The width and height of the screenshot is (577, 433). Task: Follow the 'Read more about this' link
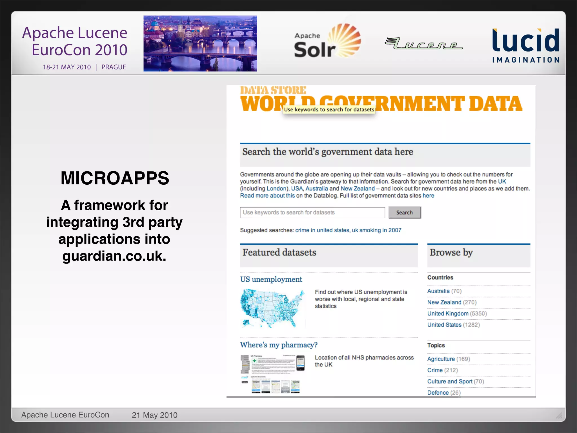(267, 196)
